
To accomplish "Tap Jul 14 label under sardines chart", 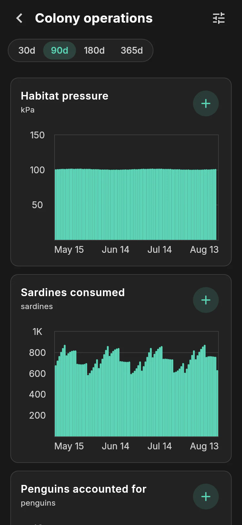I will click(x=160, y=446).
